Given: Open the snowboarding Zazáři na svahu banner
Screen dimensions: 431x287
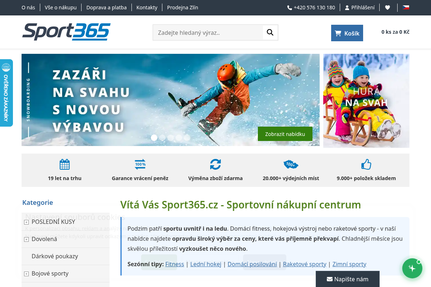Looking at the screenshot, I should (171, 100).
